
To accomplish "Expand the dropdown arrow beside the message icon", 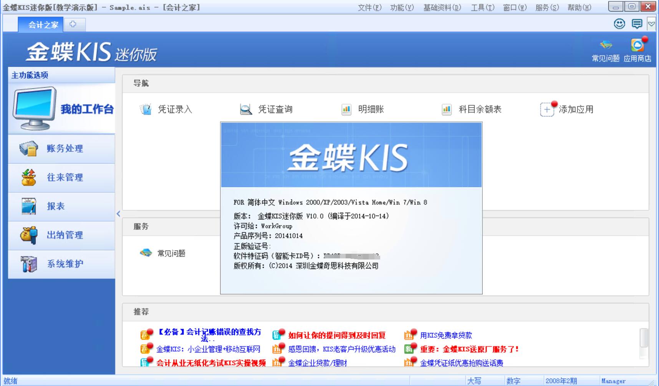I will tap(652, 24).
